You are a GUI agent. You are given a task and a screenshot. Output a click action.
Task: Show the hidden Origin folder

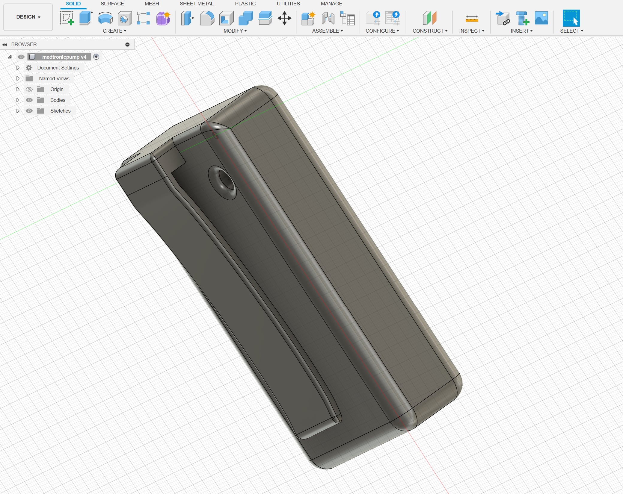[x=29, y=89]
